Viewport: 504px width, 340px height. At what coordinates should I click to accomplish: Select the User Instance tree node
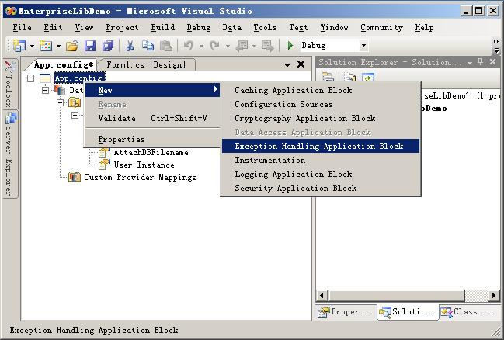point(144,165)
